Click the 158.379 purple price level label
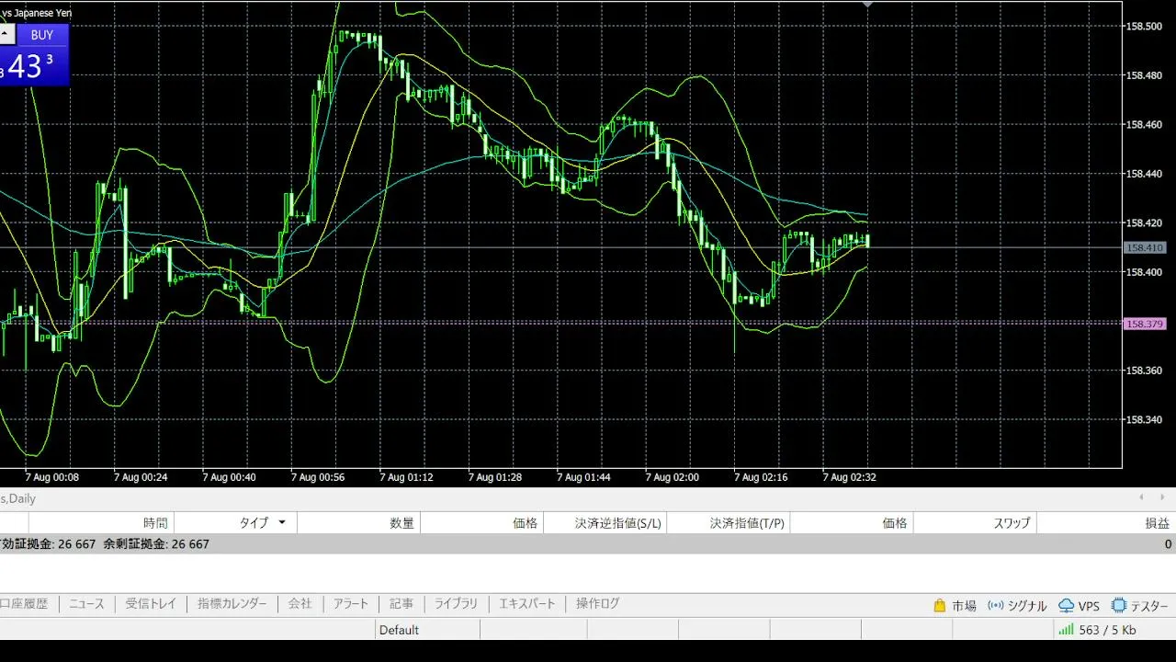Image resolution: width=1176 pixels, height=662 pixels. point(1145,324)
